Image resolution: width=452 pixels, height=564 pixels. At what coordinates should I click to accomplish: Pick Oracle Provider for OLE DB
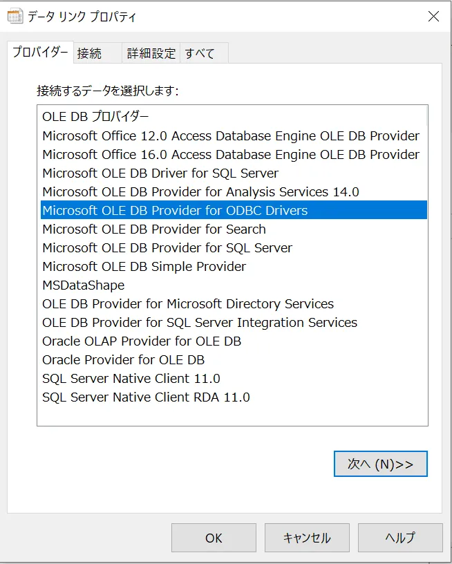[123, 360]
